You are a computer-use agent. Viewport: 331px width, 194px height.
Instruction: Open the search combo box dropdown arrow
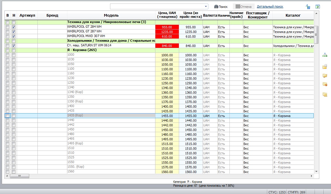click(x=206, y=6)
